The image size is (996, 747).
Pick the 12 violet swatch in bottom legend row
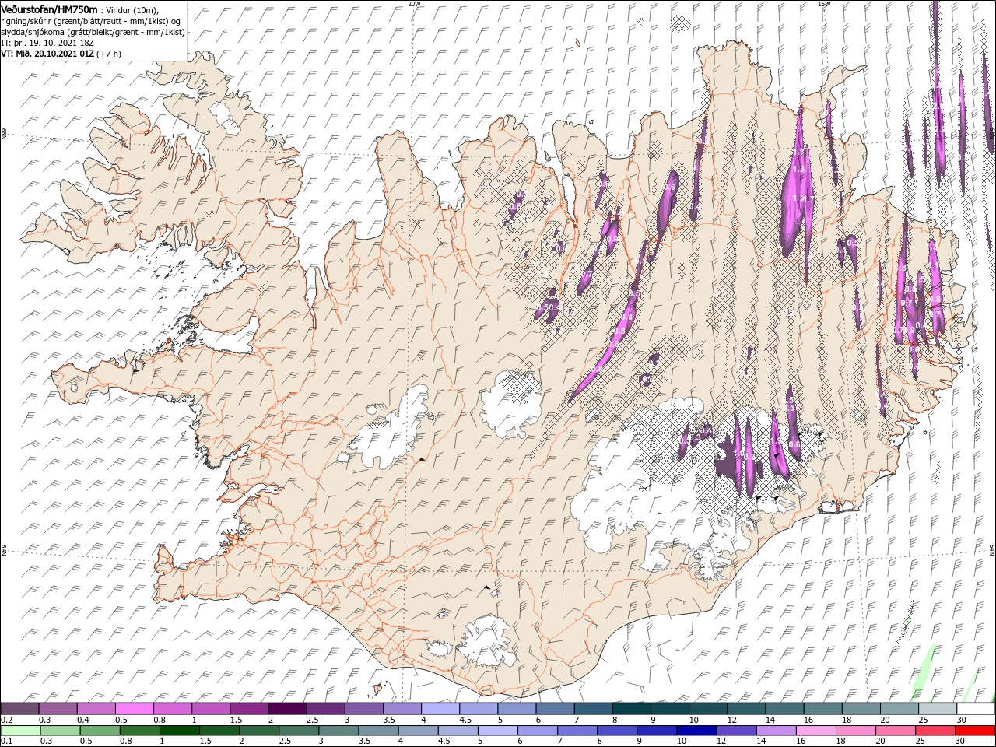tap(735, 731)
